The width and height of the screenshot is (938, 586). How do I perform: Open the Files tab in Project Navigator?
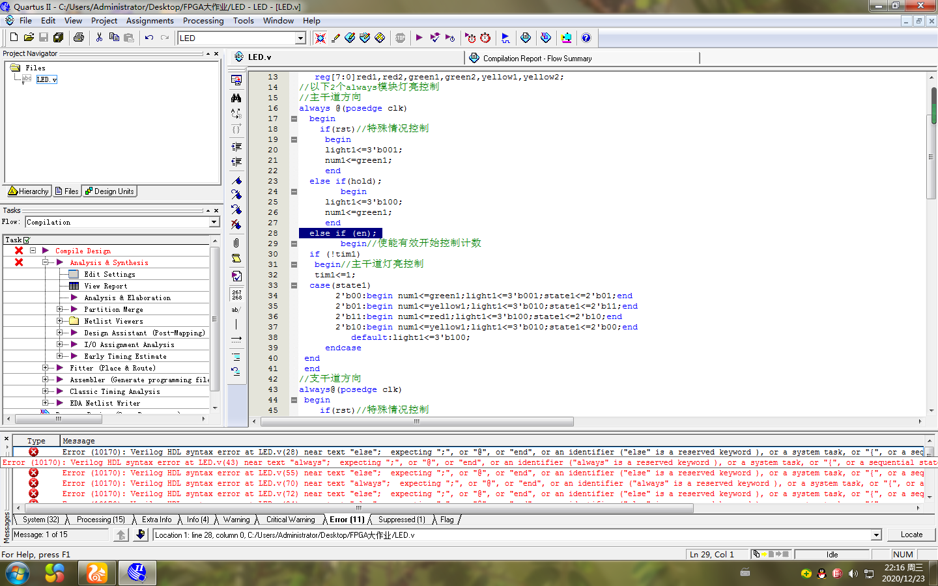[x=66, y=191]
